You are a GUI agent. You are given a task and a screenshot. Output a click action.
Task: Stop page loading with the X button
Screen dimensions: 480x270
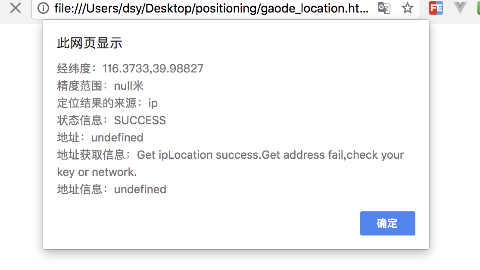(x=16, y=8)
